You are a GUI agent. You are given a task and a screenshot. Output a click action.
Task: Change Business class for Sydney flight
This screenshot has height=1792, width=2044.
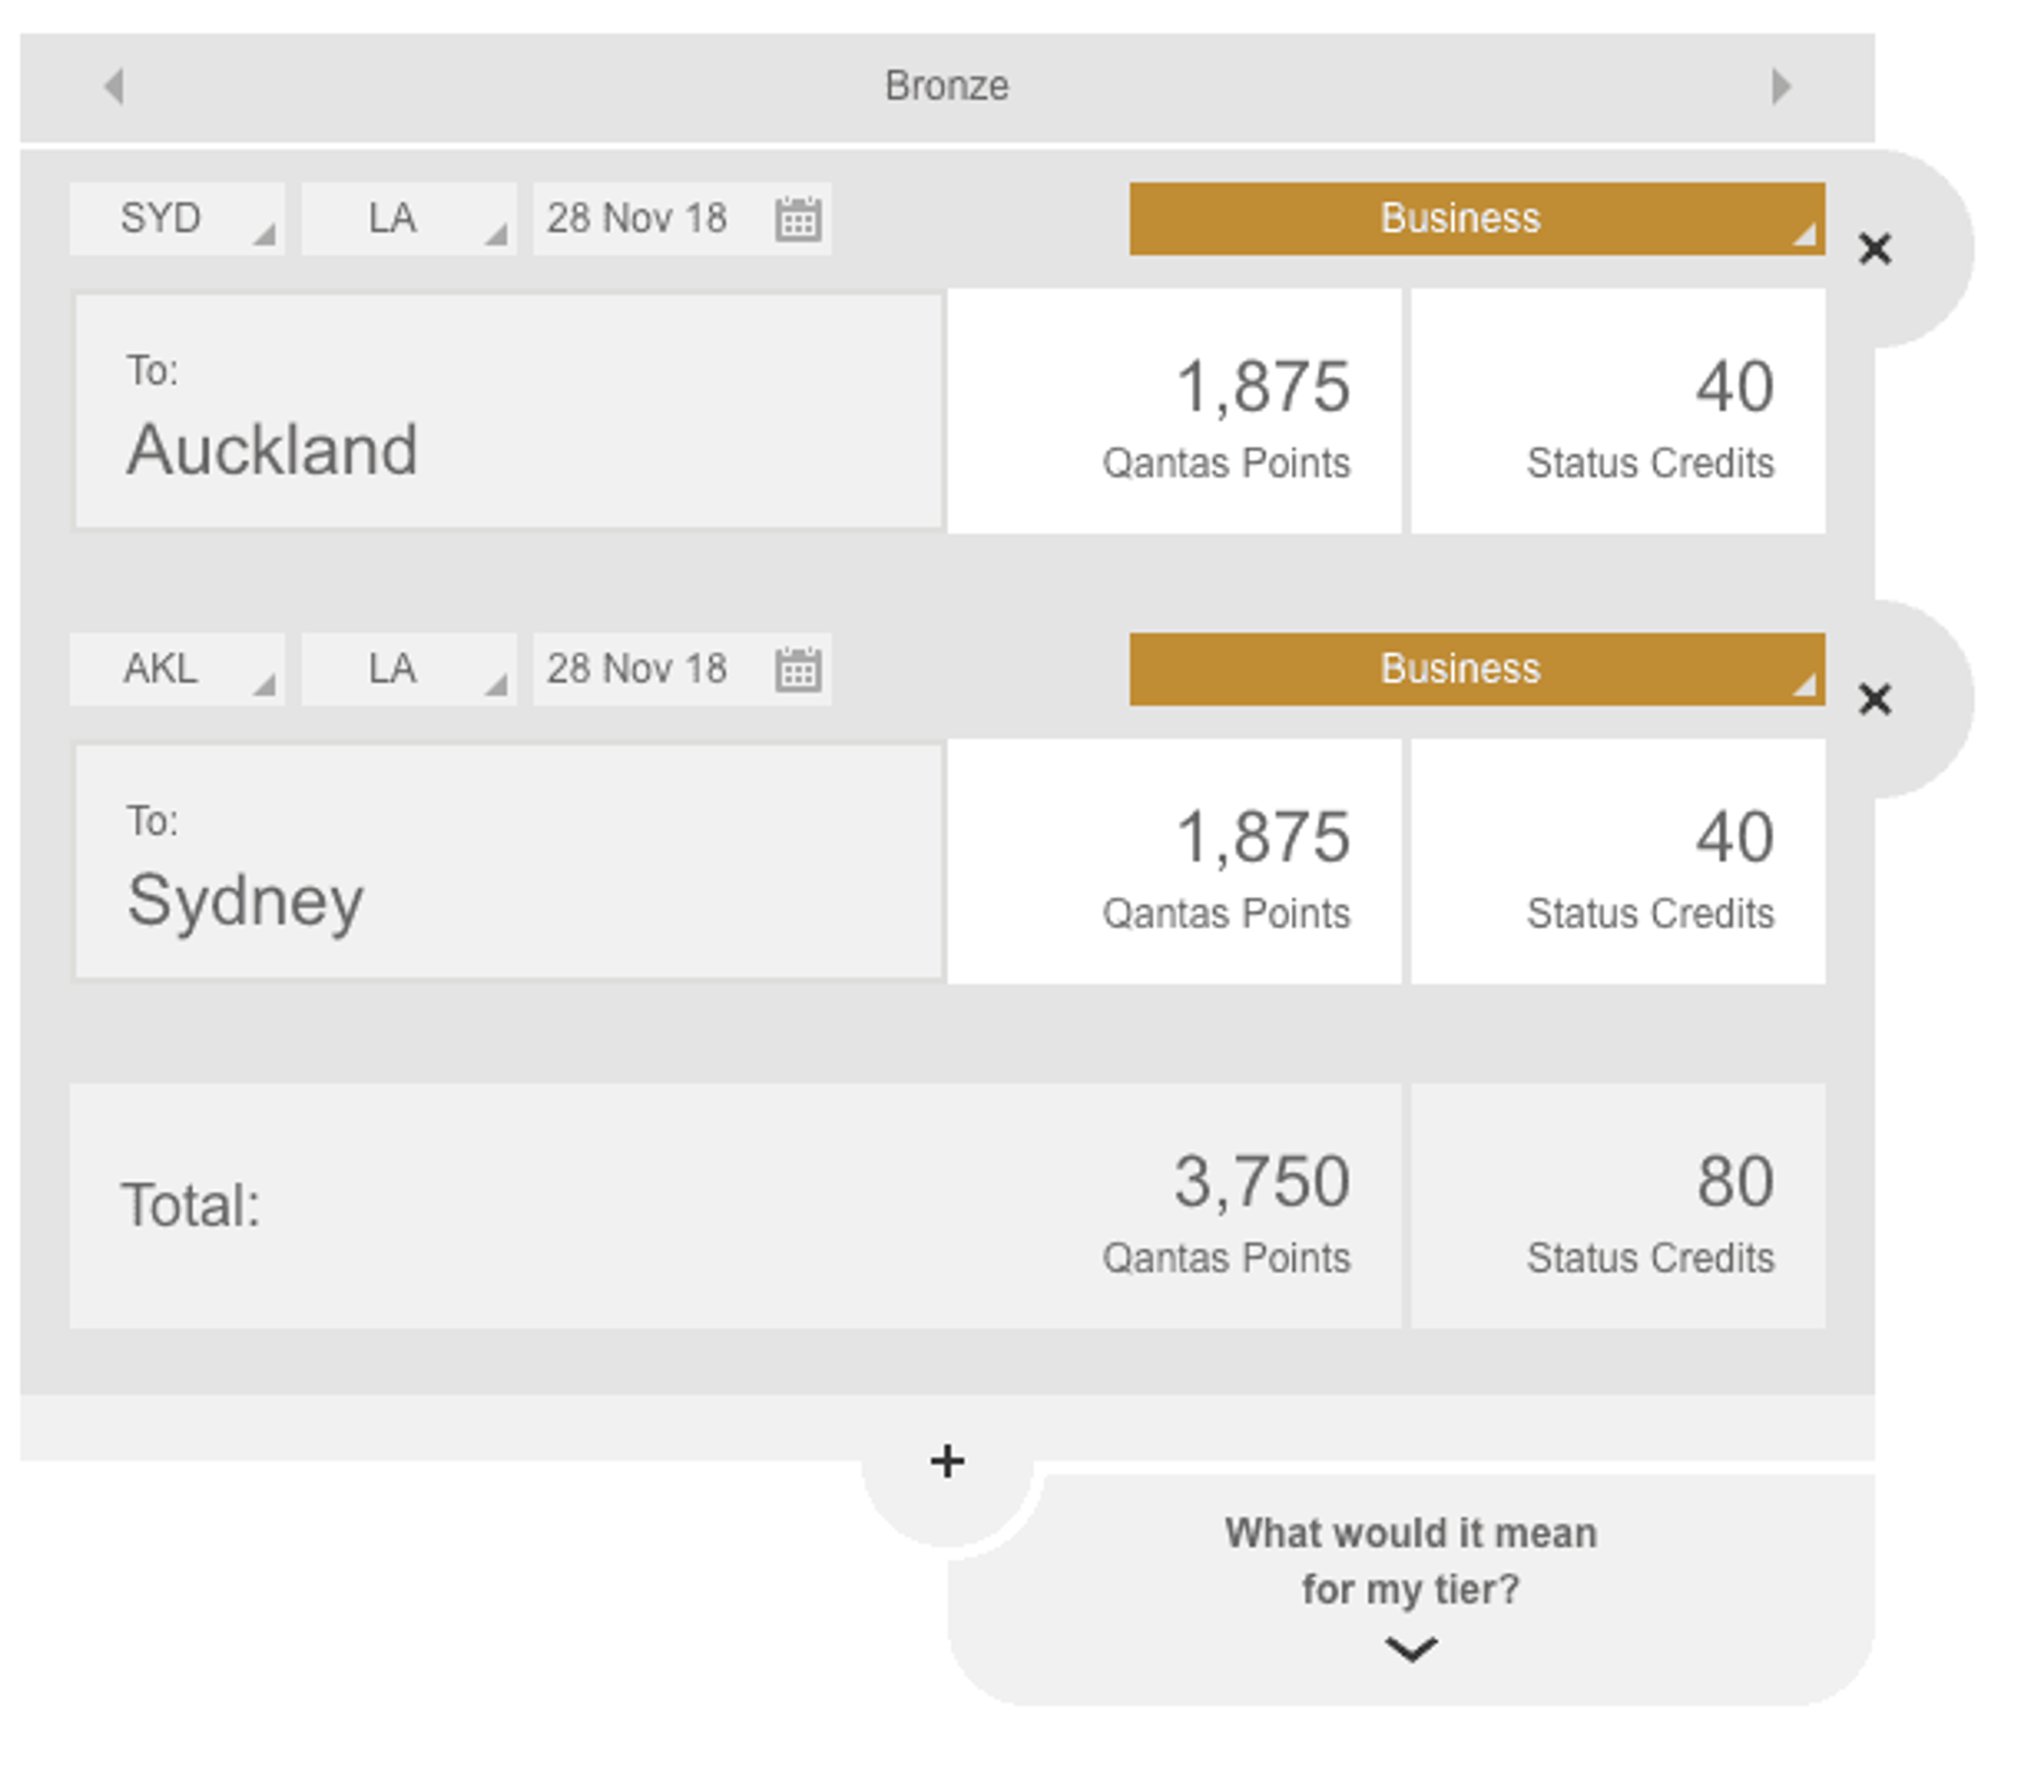pos(1476,669)
